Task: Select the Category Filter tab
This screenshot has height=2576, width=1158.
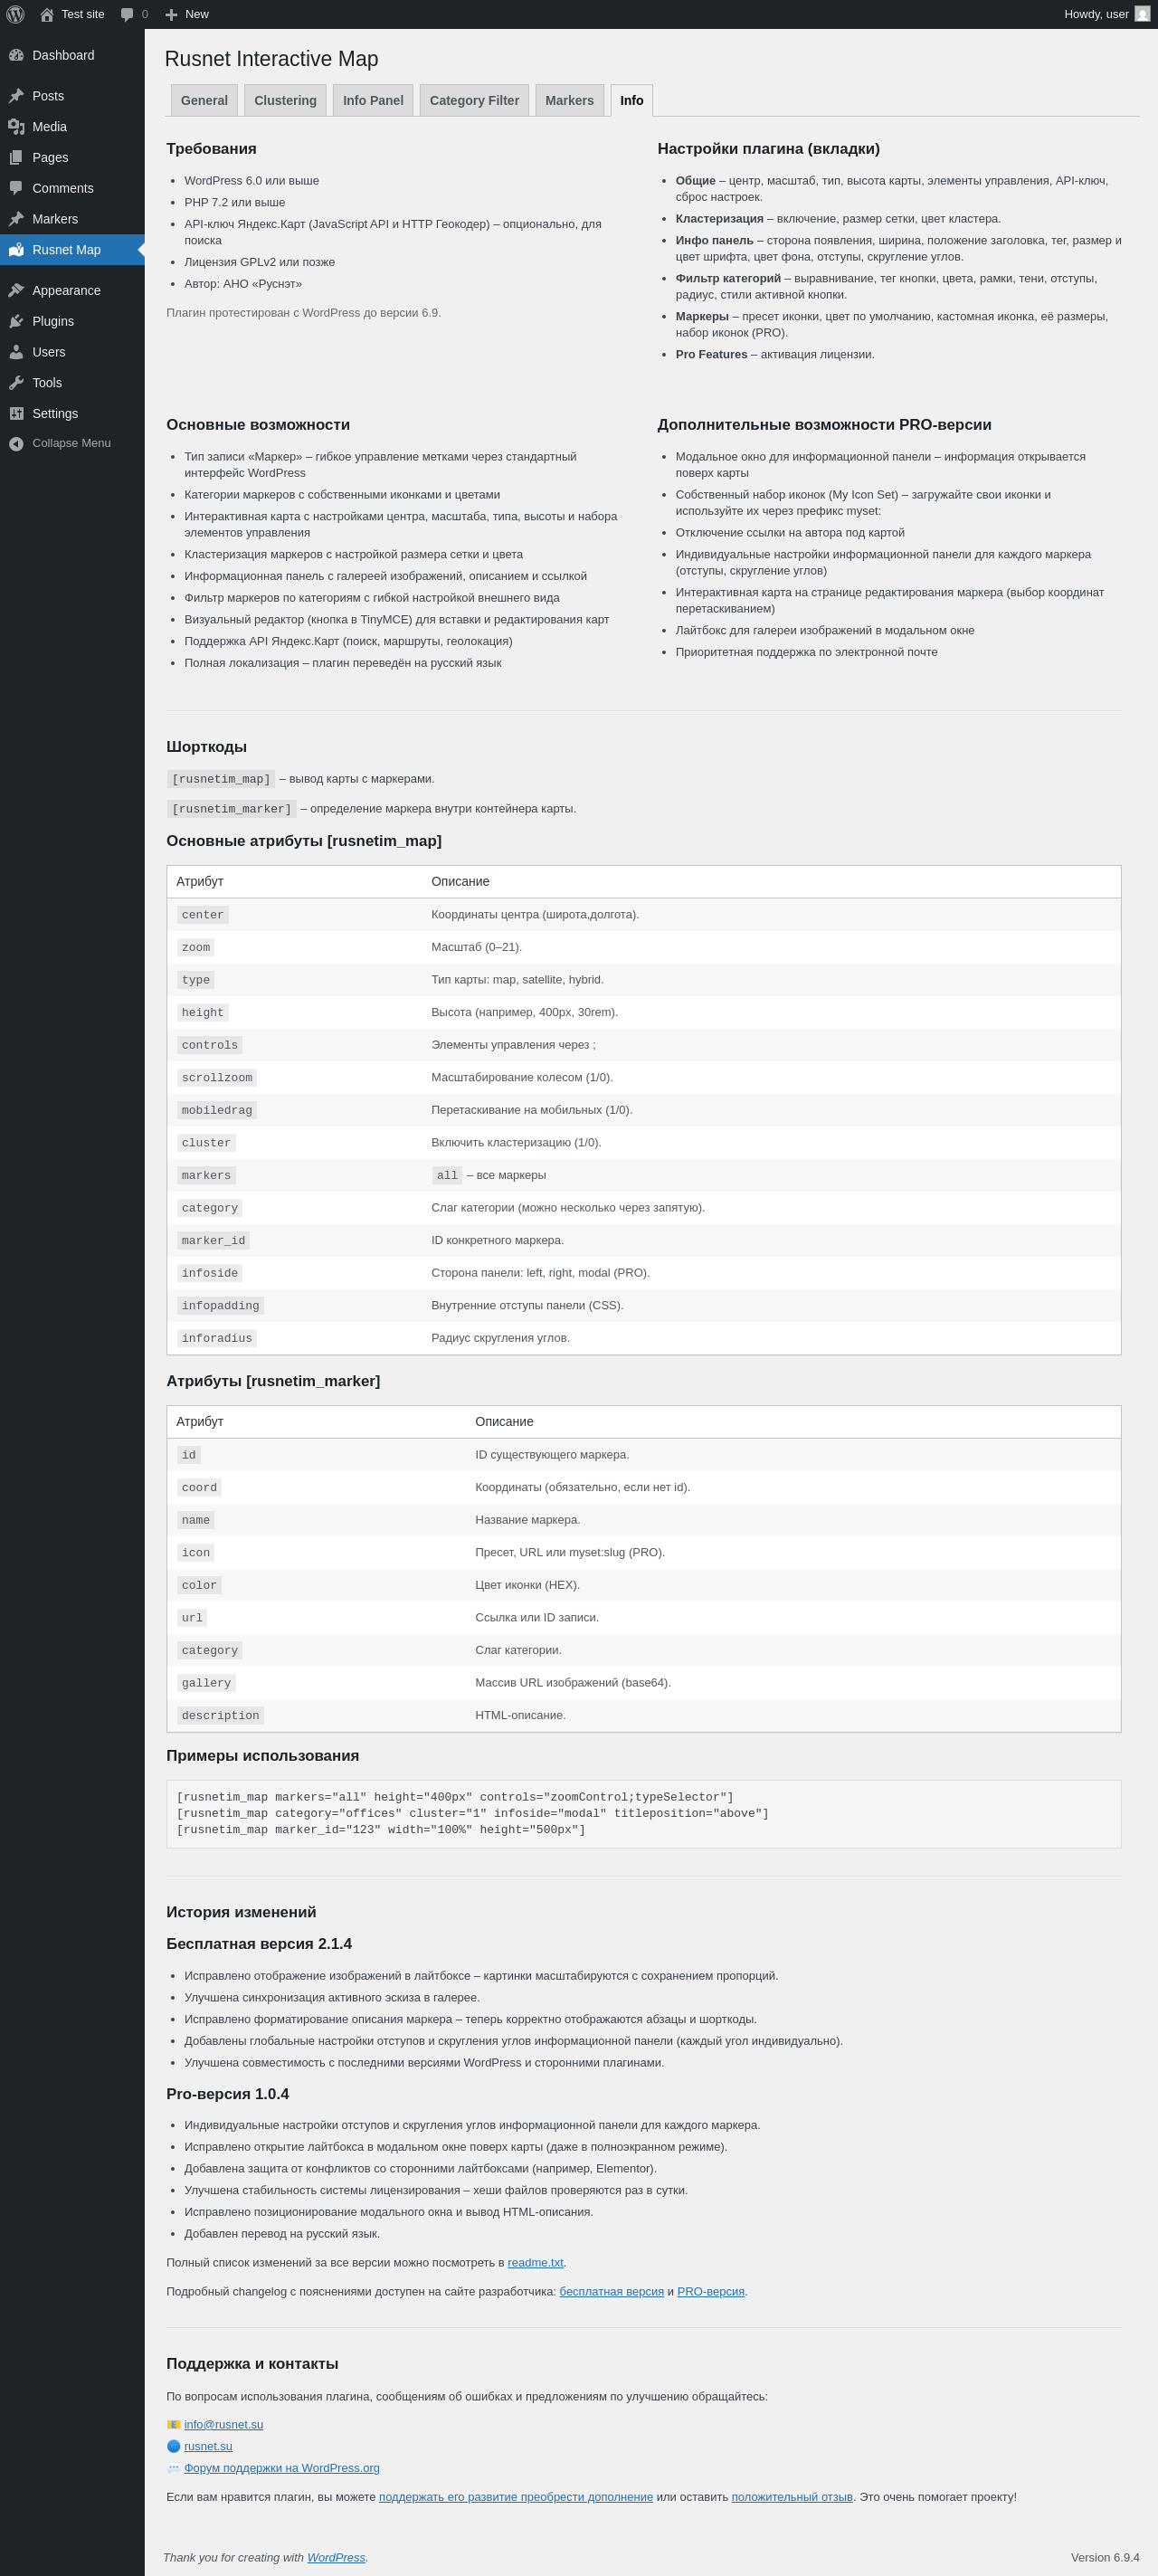Action: pyautogui.click(x=474, y=100)
